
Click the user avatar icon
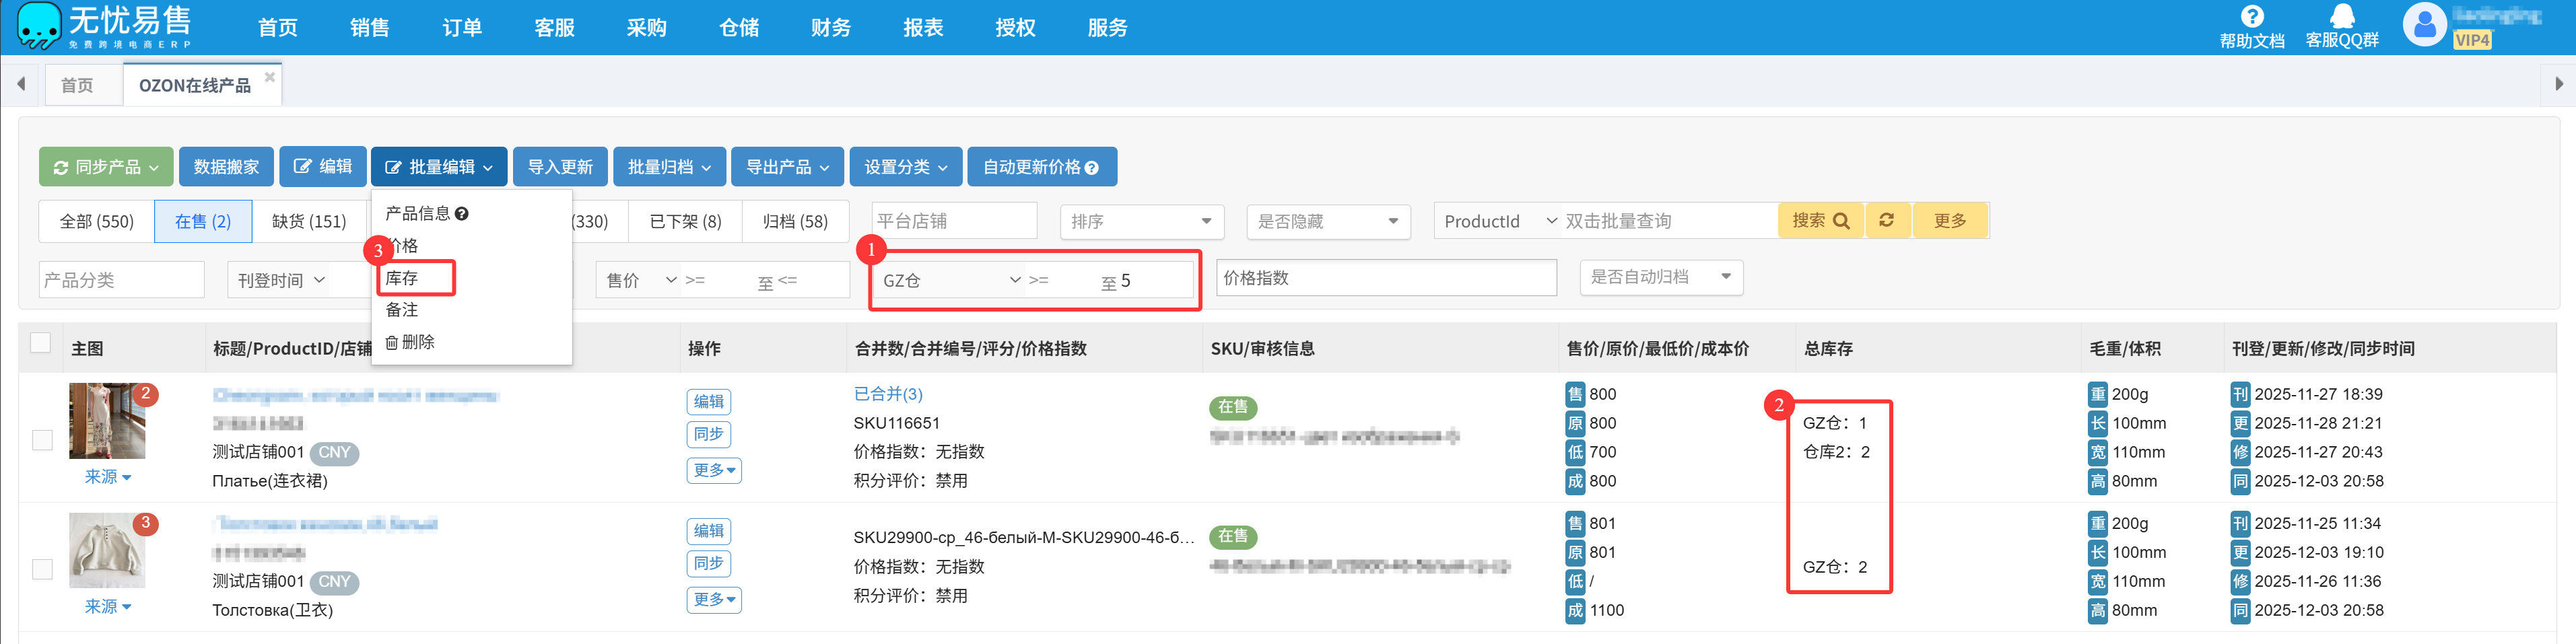click(2424, 26)
